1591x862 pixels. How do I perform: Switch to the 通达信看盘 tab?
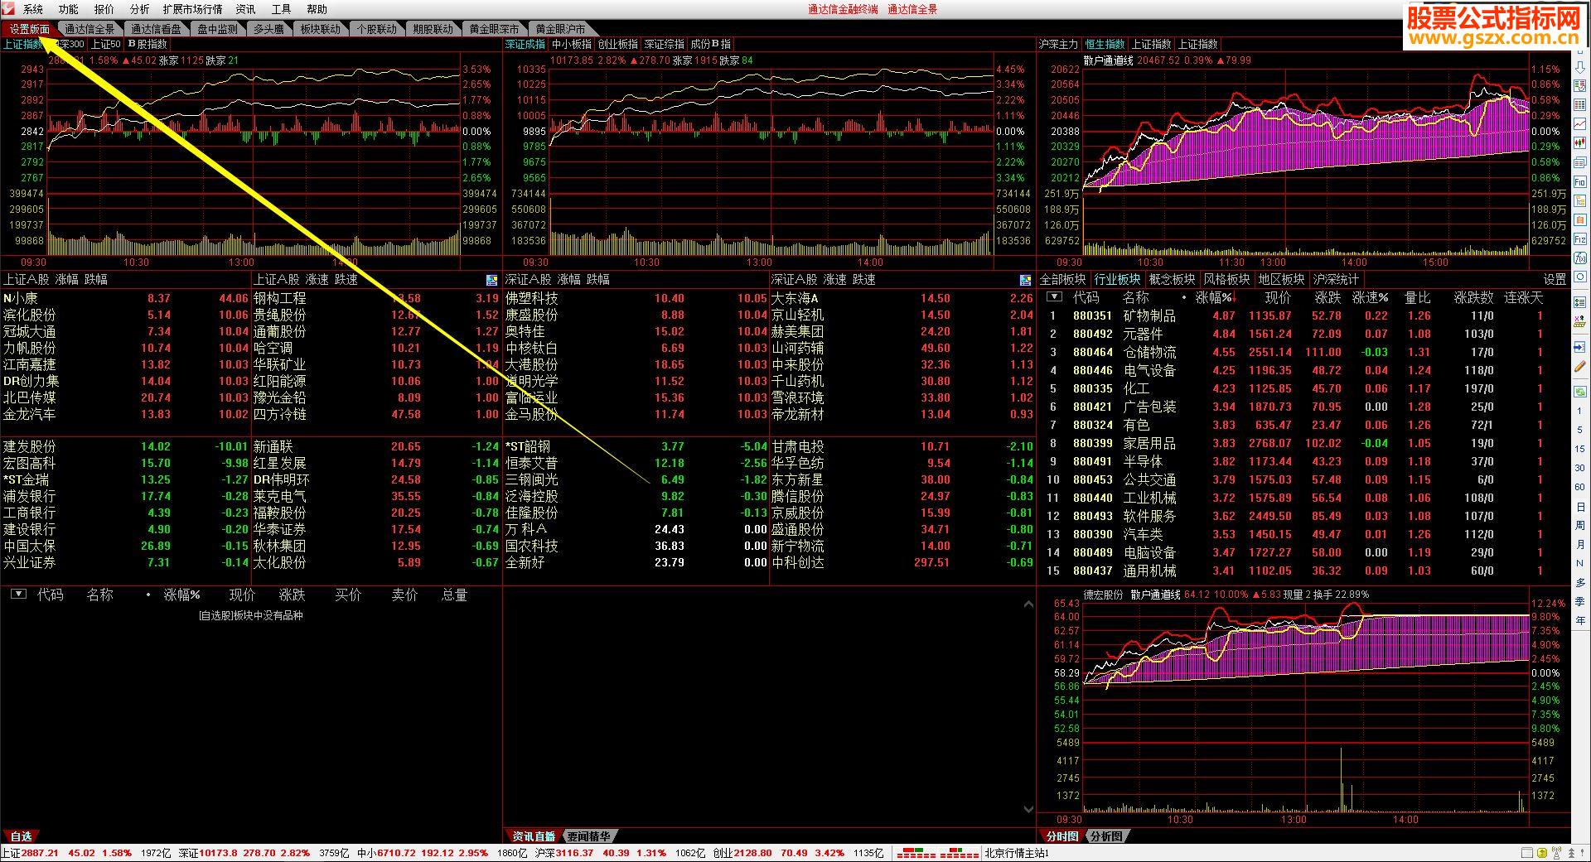tap(157, 29)
